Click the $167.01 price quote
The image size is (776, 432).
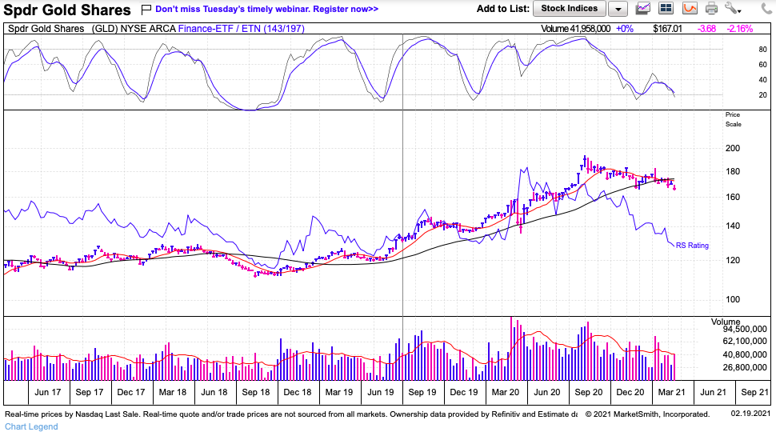(x=667, y=28)
